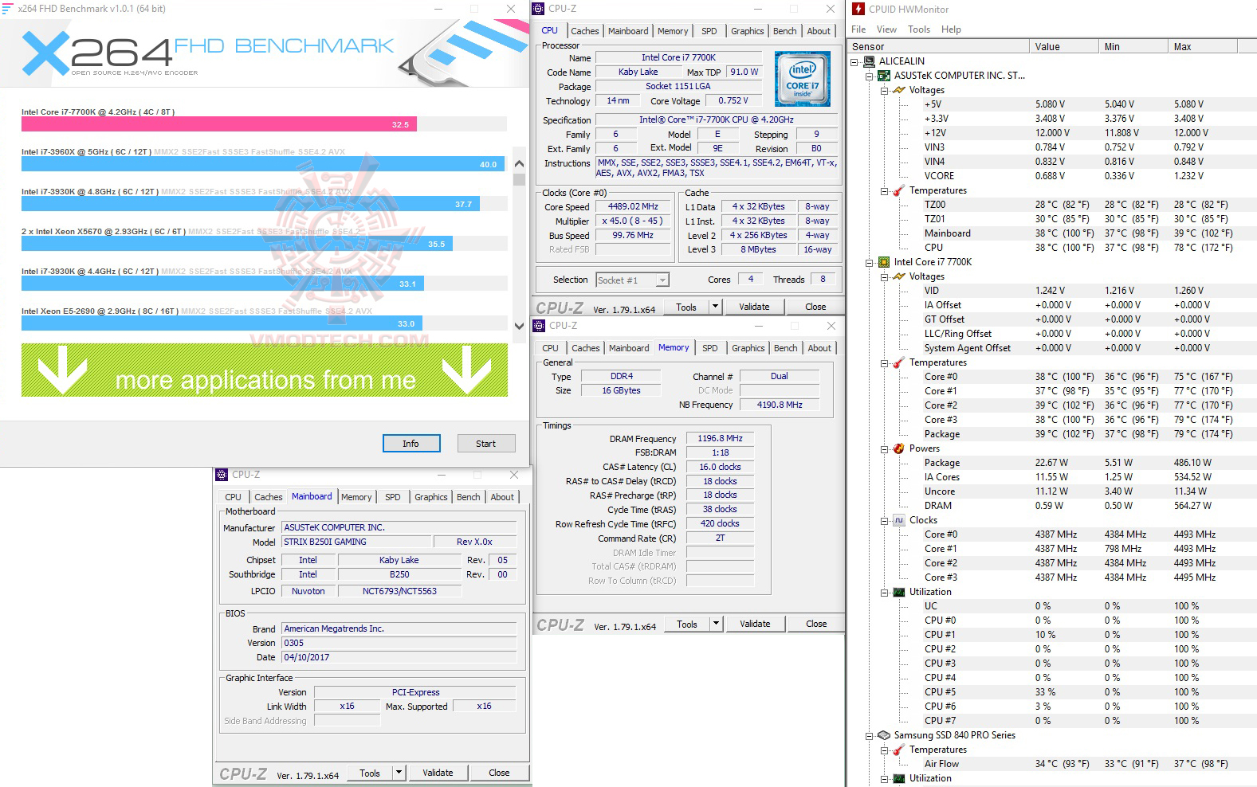Click the Intel Core i7 inside logo
This screenshot has height=787, width=1257.
click(802, 79)
